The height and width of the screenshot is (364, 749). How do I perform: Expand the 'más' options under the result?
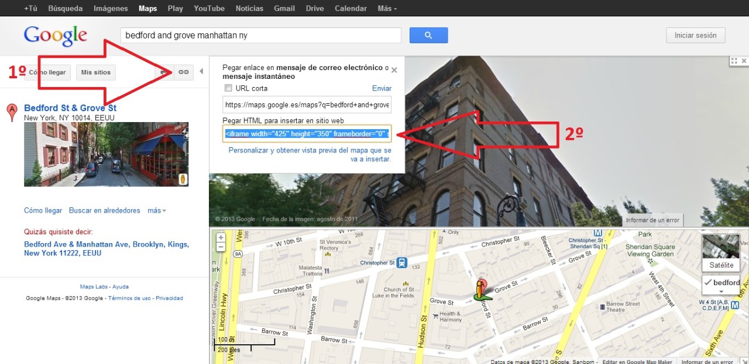[x=156, y=210]
